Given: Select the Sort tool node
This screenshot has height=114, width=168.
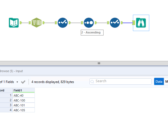Looking at the screenshot, I should pyautogui.click(x=89, y=23).
